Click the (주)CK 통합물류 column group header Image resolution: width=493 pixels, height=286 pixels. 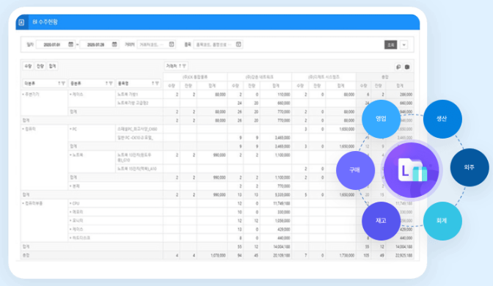(195, 77)
